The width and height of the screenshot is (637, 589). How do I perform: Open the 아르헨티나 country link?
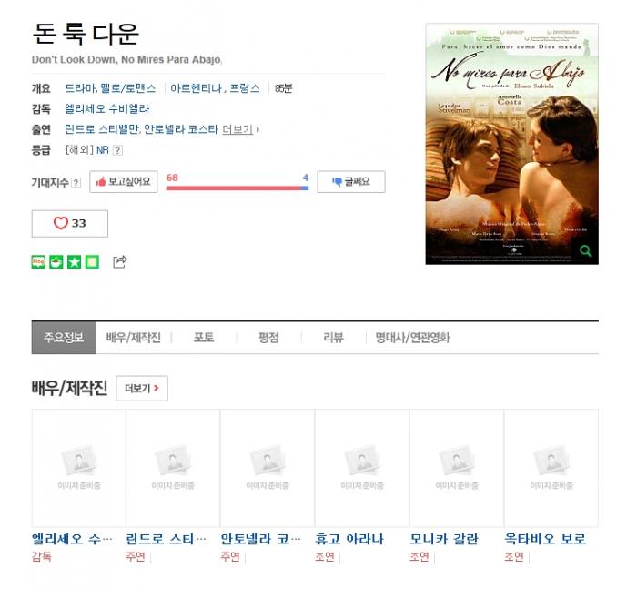click(x=197, y=88)
